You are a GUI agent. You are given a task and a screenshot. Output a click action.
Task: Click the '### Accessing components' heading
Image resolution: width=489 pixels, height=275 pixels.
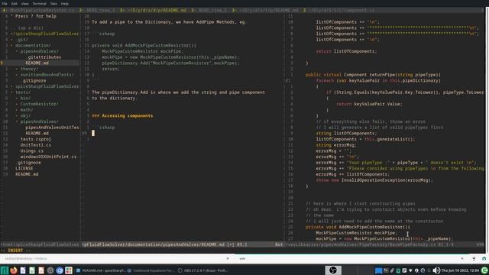pos(122,115)
